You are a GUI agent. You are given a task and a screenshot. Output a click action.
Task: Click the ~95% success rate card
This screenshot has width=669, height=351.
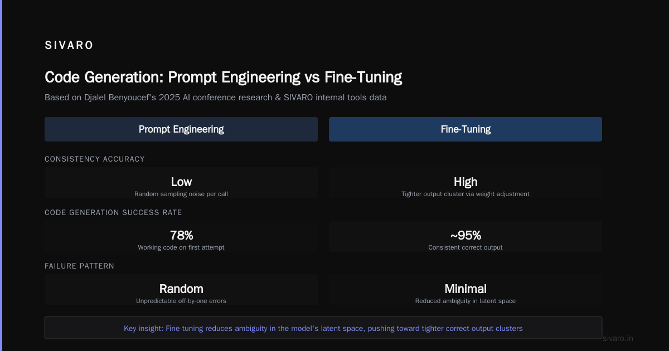tap(466, 237)
